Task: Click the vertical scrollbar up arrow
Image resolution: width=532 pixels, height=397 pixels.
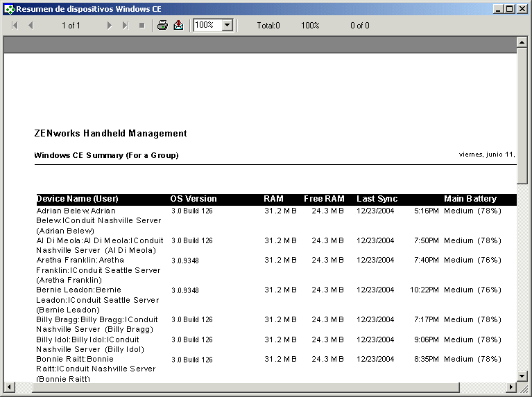Action: tap(522, 42)
